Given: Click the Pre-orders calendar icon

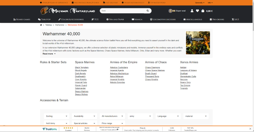Looking at the screenshot, I should pos(211,19).
